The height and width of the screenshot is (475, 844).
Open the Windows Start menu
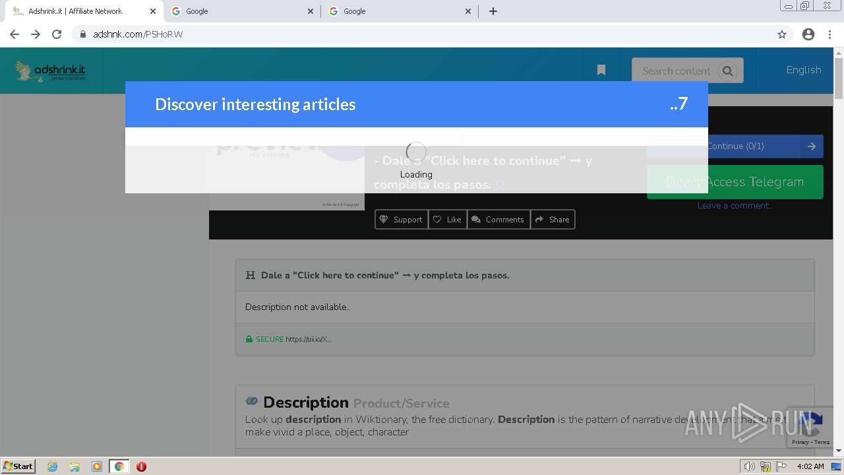pyautogui.click(x=18, y=466)
